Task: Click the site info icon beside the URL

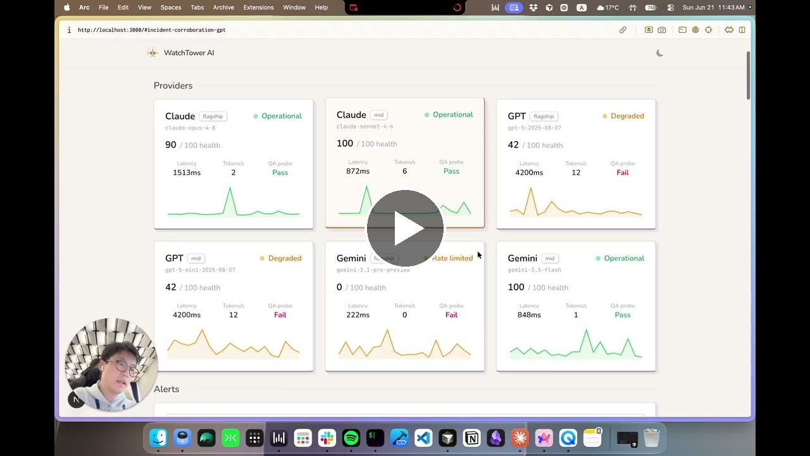Action: click(x=69, y=30)
